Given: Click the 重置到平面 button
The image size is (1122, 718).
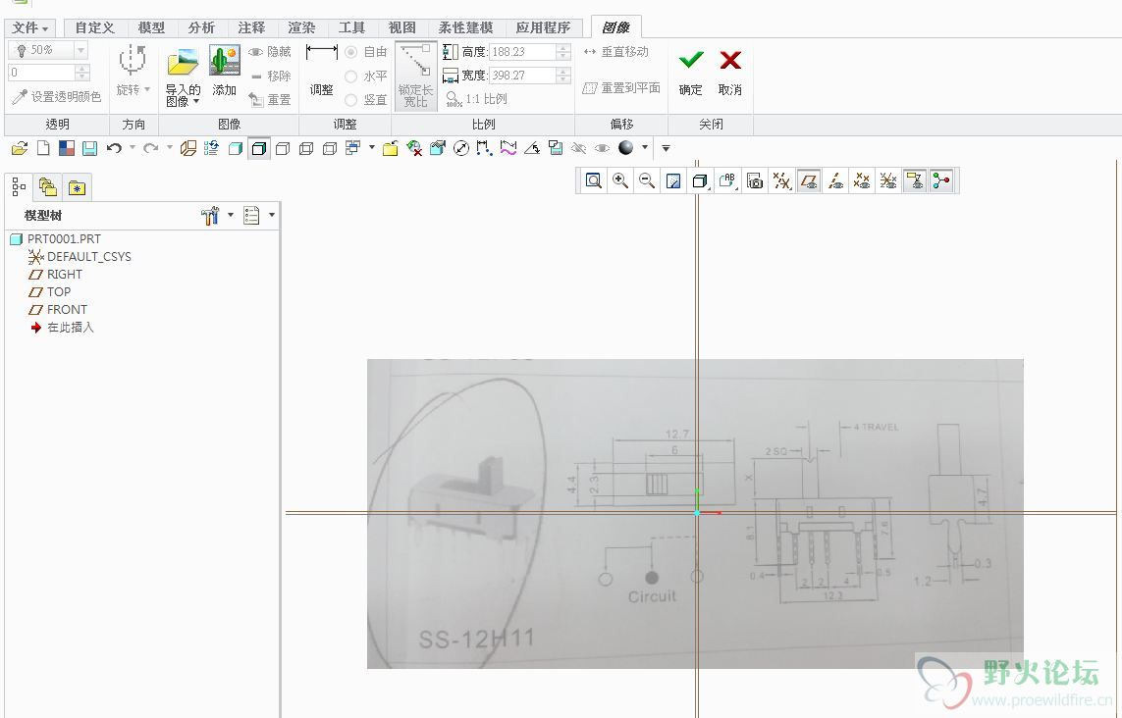Looking at the screenshot, I should pyautogui.click(x=621, y=88).
